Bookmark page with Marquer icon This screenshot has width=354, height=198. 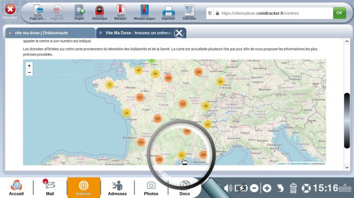(120, 12)
